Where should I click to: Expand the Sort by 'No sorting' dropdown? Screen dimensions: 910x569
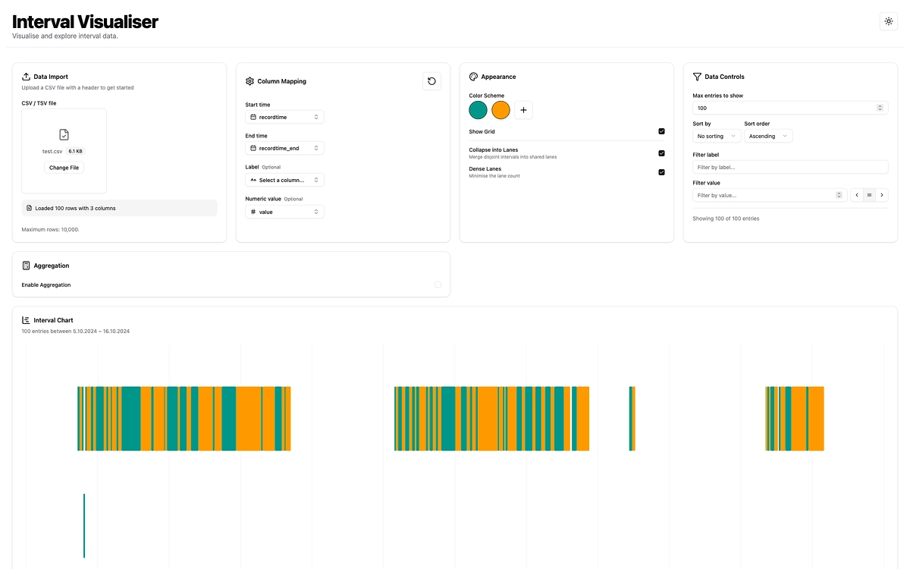[x=717, y=136]
